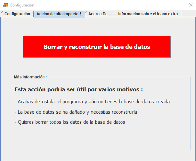Click the heading Esta acción podría ser útil
The image size is (196, 161).
coord(78,89)
